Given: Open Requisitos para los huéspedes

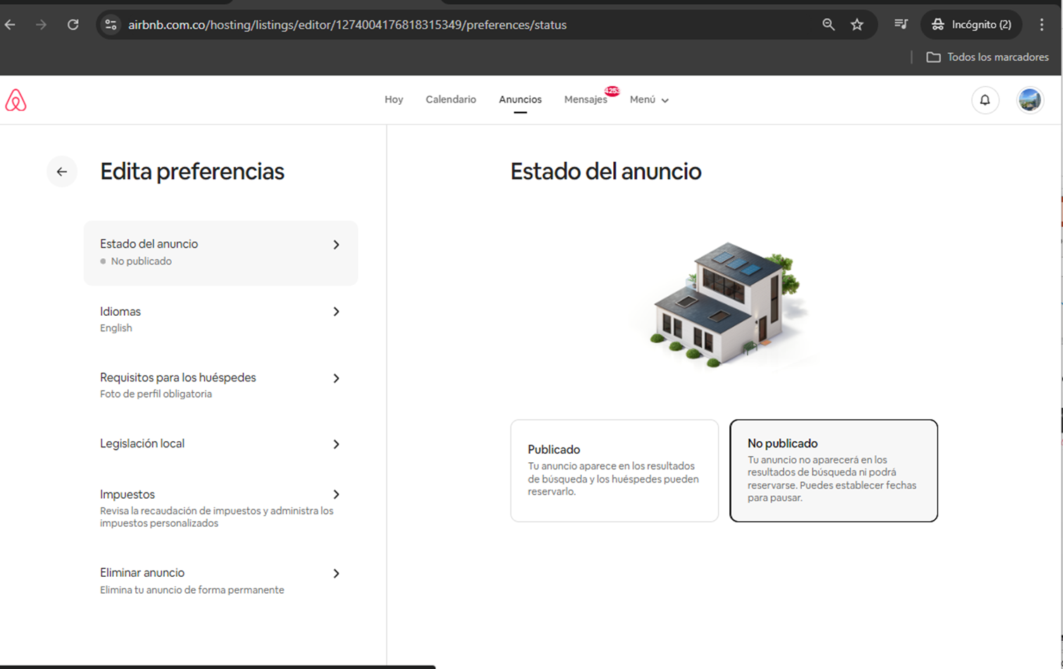Looking at the screenshot, I should point(220,386).
